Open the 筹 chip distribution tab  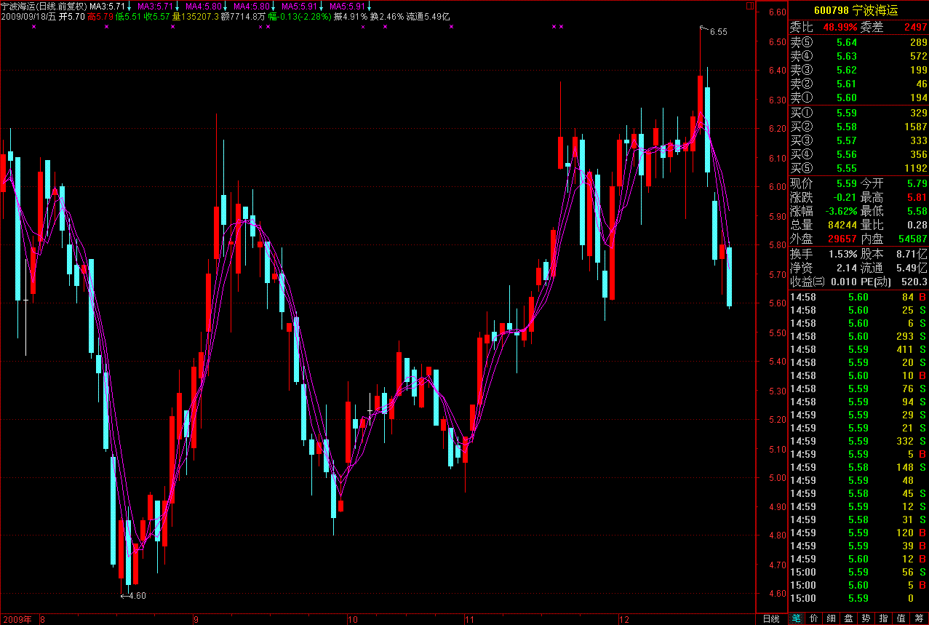click(x=920, y=618)
